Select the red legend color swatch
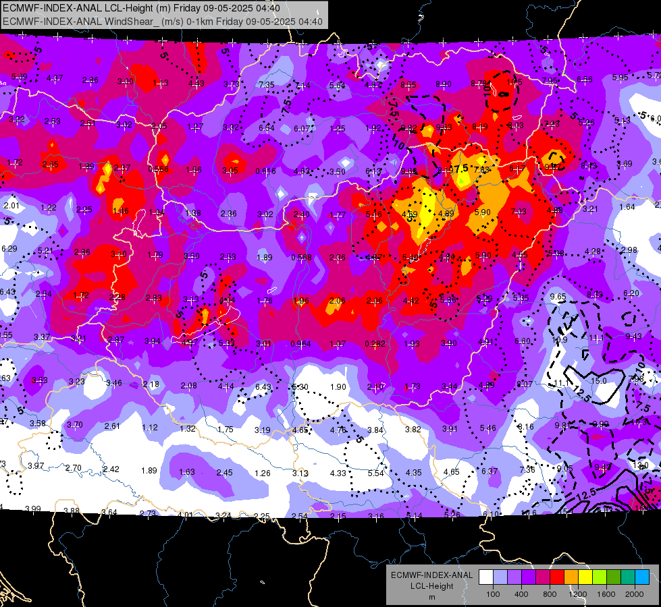 [x=557, y=577]
